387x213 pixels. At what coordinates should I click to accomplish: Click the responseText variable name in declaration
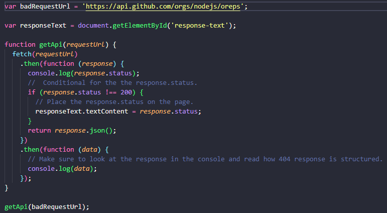(43, 26)
